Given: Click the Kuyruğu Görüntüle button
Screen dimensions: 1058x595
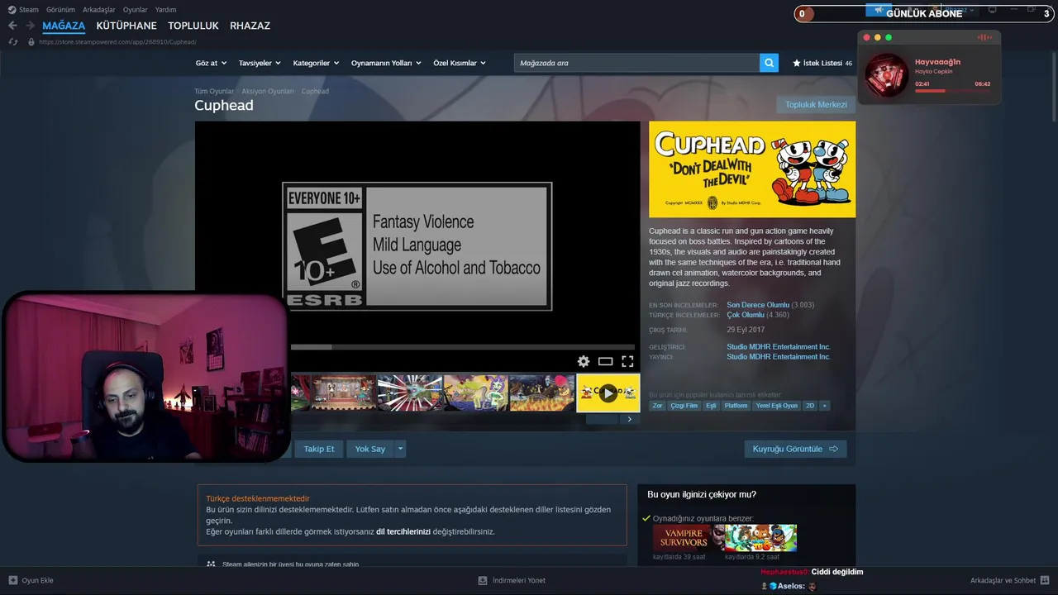Looking at the screenshot, I should coord(795,449).
